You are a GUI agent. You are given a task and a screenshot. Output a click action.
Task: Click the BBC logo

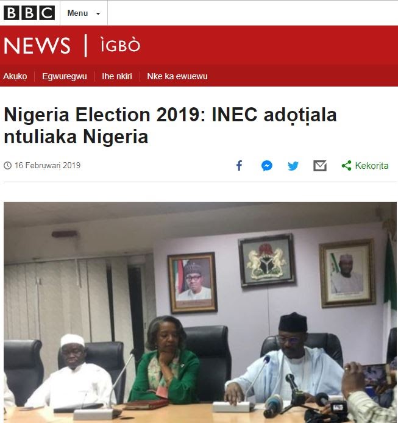pos(29,13)
